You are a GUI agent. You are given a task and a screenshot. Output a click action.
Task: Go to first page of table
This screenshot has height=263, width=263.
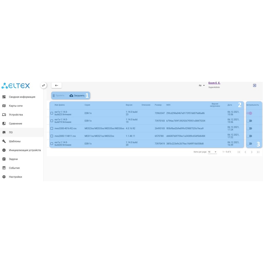(x=239, y=152)
